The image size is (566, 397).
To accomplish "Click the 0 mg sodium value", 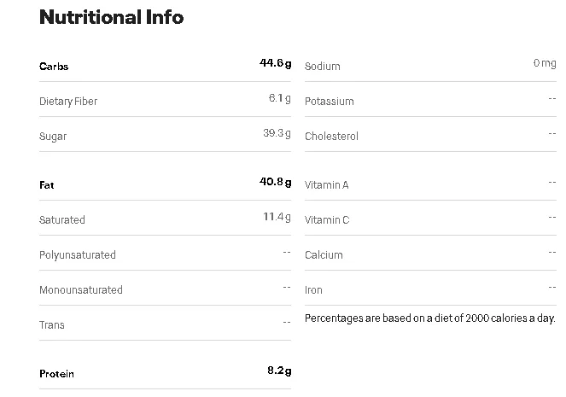I will click(x=545, y=63).
